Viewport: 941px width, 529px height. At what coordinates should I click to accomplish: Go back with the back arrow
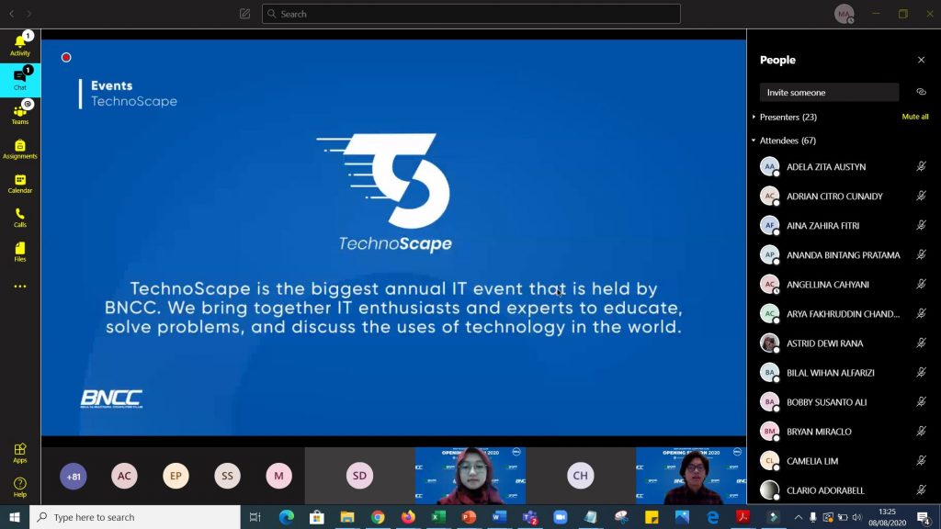point(11,13)
